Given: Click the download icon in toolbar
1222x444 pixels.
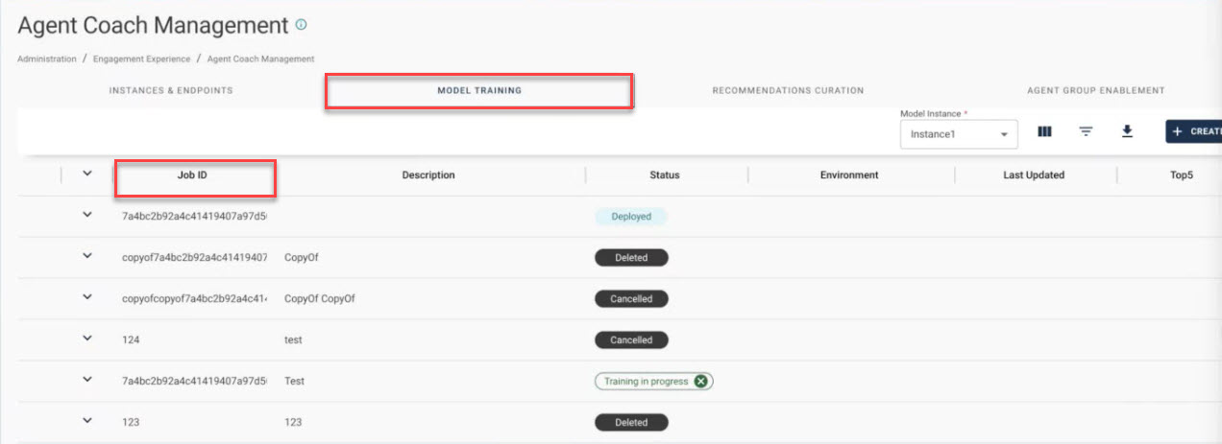Looking at the screenshot, I should pyautogui.click(x=1127, y=132).
